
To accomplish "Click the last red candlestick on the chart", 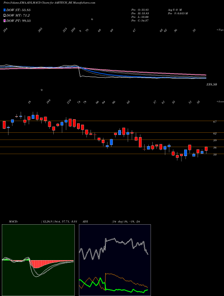I will tap(206, 149).
